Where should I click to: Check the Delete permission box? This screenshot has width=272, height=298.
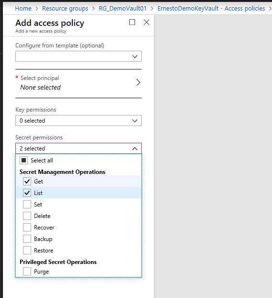(27, 216)
